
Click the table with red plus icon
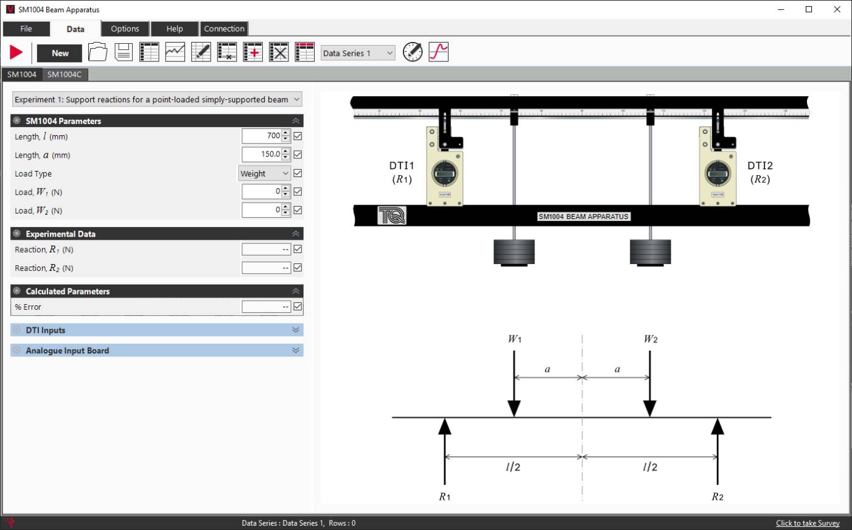[x=253, y=53]
